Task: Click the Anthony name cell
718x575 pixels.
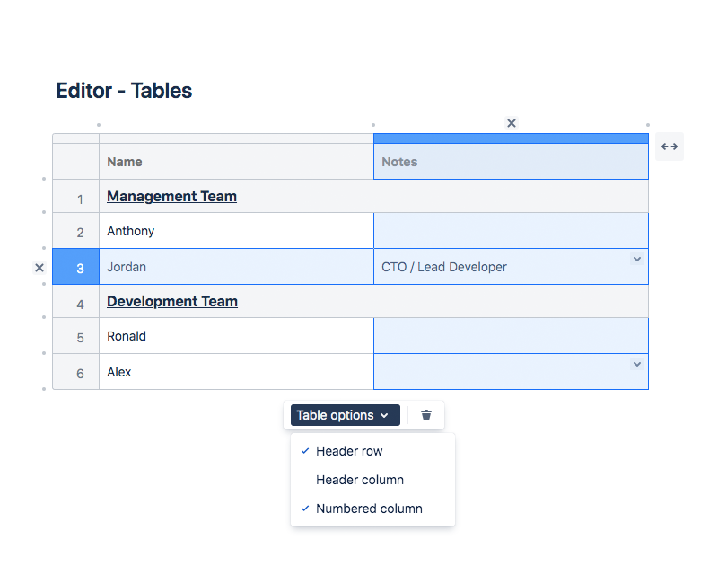Action: pos(236,231)
